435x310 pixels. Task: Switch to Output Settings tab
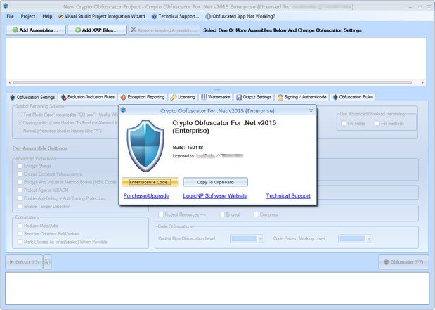(254, 97)
